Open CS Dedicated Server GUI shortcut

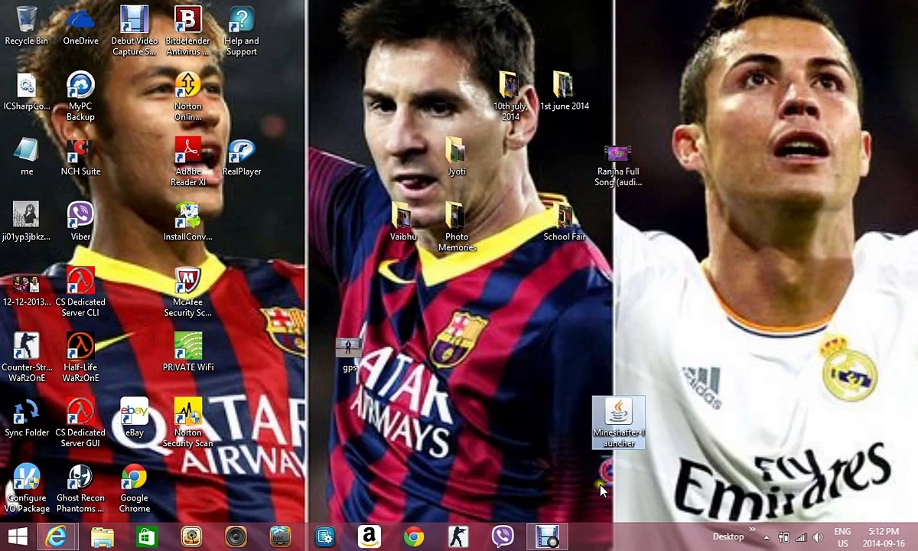(80, 422)
